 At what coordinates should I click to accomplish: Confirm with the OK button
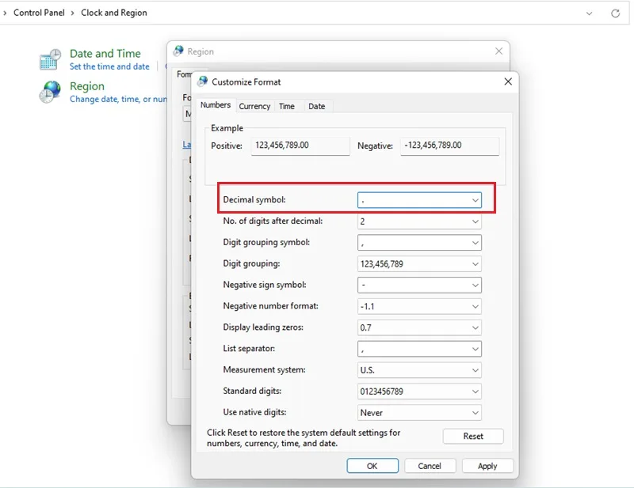[372, 466]
